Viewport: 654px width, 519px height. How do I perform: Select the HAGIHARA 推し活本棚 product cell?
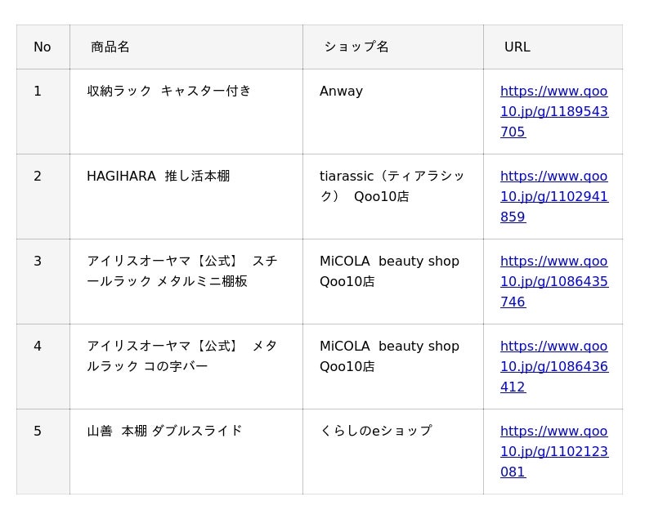pyautogui.click(x=186, y=197)
